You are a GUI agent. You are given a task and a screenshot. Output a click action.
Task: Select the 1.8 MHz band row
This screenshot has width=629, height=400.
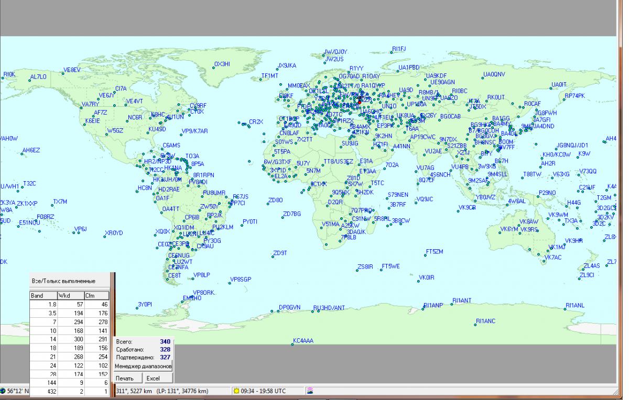pyautogui.click(x=69, y=304)
